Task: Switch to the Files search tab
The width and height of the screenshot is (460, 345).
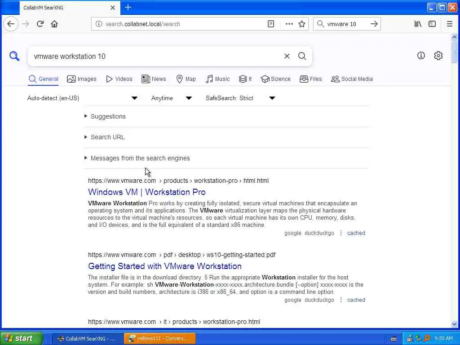Action: tap(311, 79)
